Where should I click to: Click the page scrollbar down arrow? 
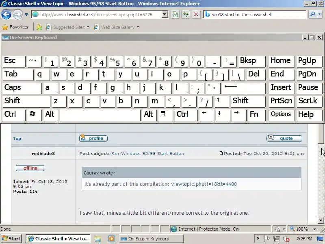(321, 220)
